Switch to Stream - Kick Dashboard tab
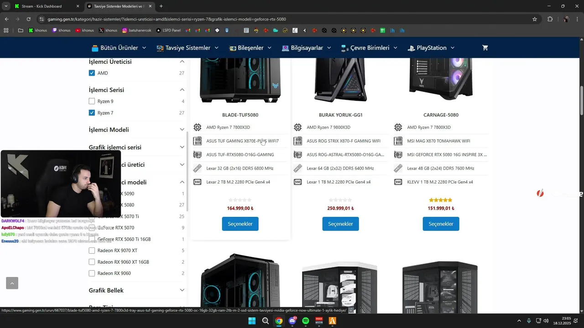 point(47,6)
